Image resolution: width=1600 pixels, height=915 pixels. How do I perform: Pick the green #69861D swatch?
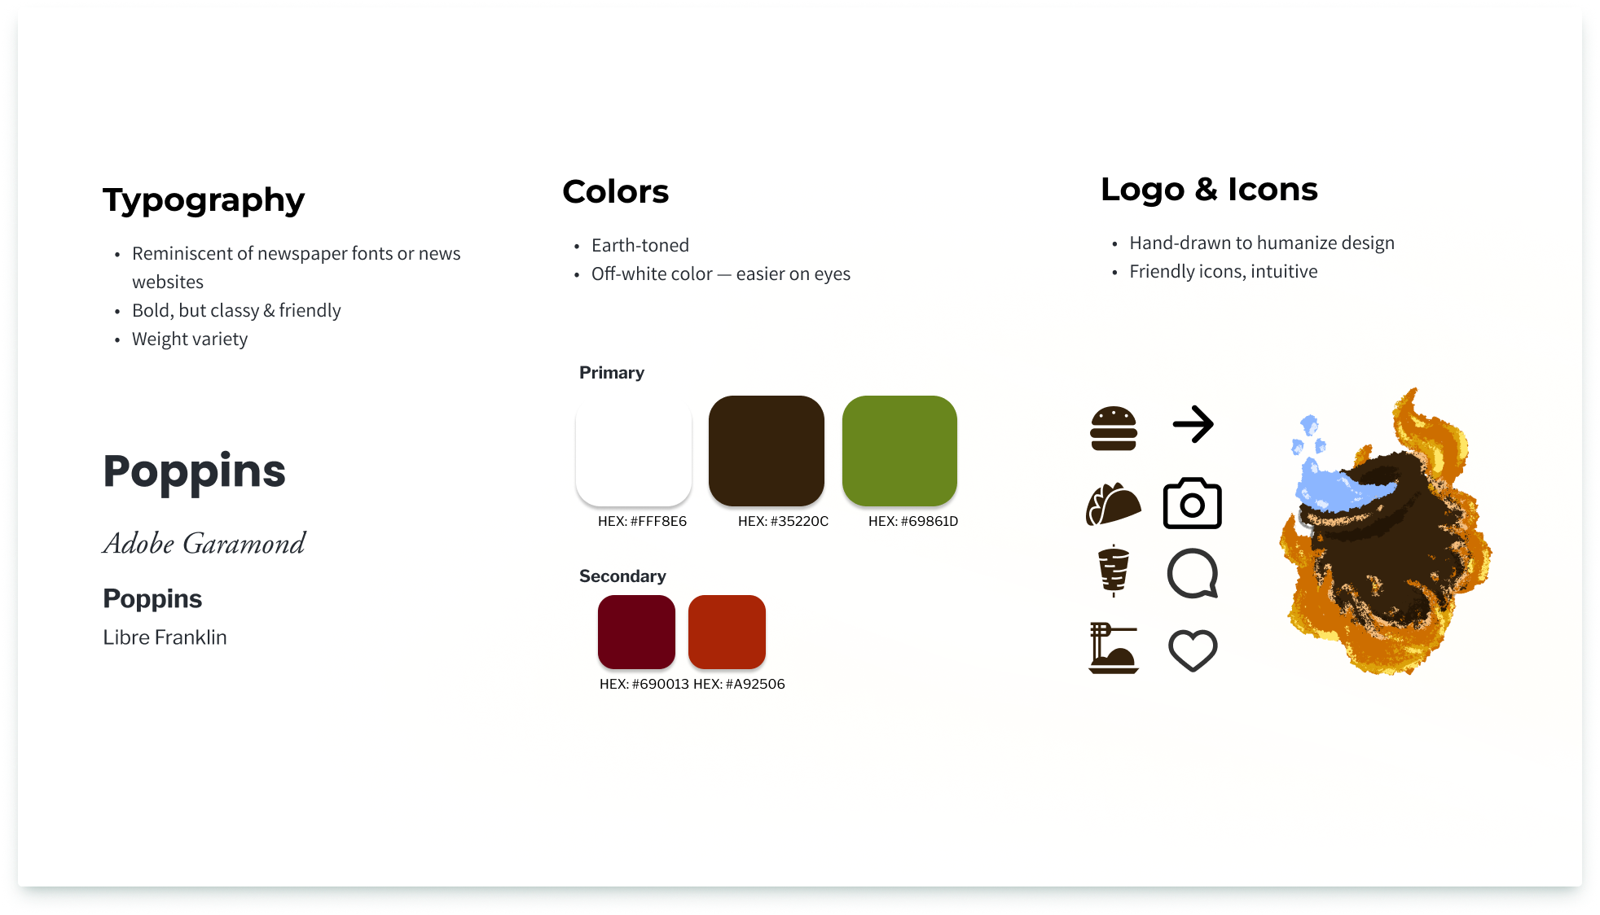899,450
